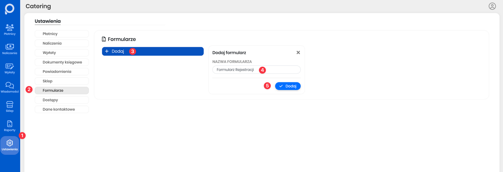Choose Formularze in settings list
This screenshot has width=503, height=172.
pyautogui.click(x=62, y=91)
